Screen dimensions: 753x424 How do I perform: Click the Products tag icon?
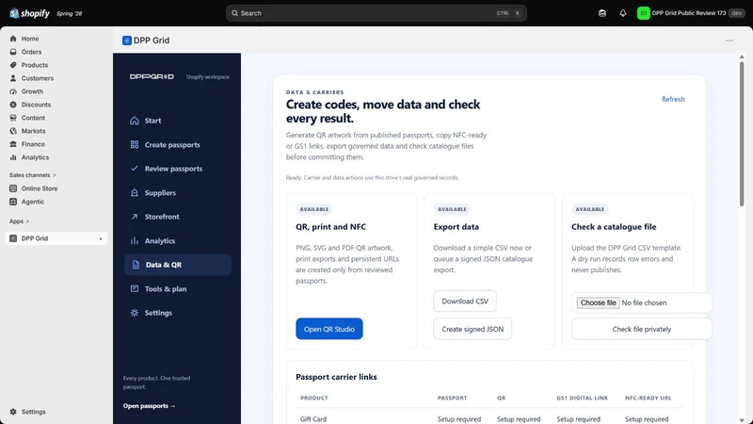coord(13,65)
